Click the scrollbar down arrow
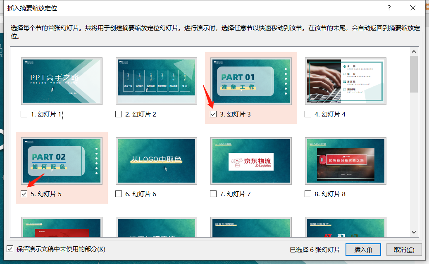Screen dimensions: 429x264 tap(414, 232)
